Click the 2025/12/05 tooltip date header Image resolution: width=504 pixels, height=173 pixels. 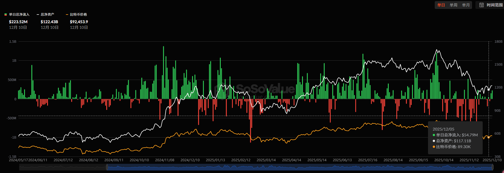(x=443, y=129)
